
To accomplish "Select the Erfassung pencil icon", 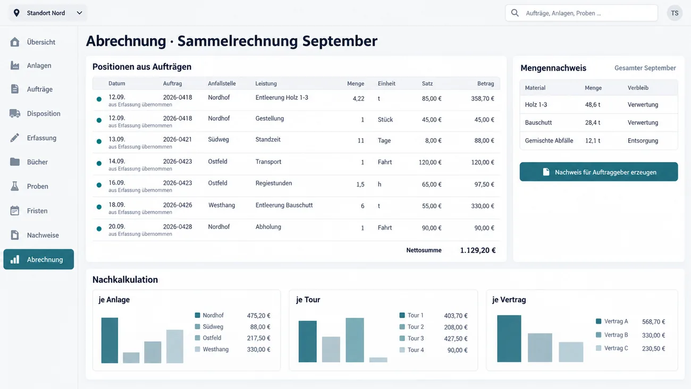I will coord(15,138).
